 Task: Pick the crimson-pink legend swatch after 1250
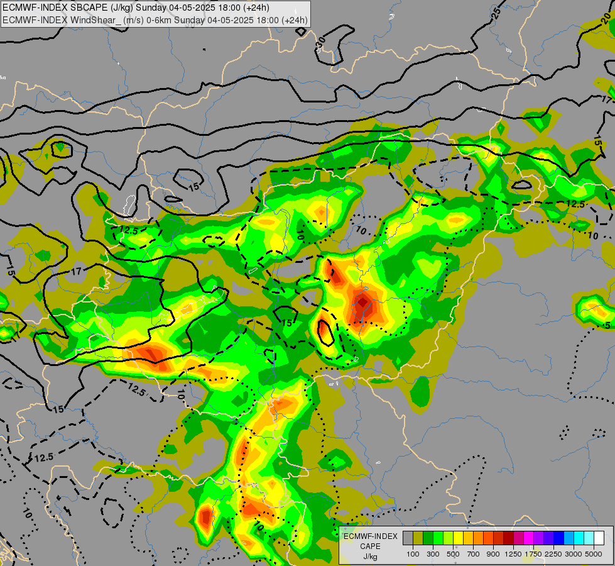point(518,538)
